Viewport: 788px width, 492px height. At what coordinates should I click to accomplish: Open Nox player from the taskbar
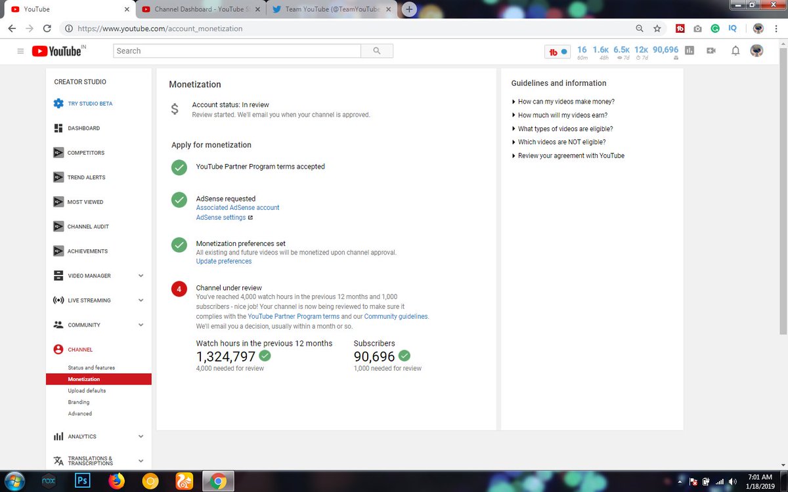pos(47,481)
